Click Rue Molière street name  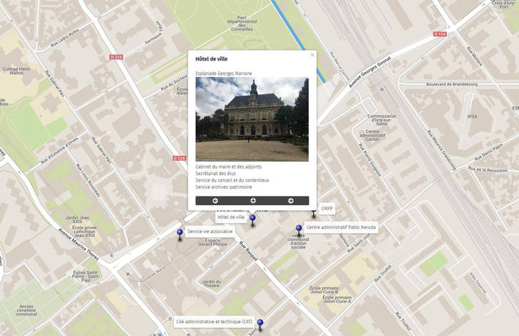(475, 56)
